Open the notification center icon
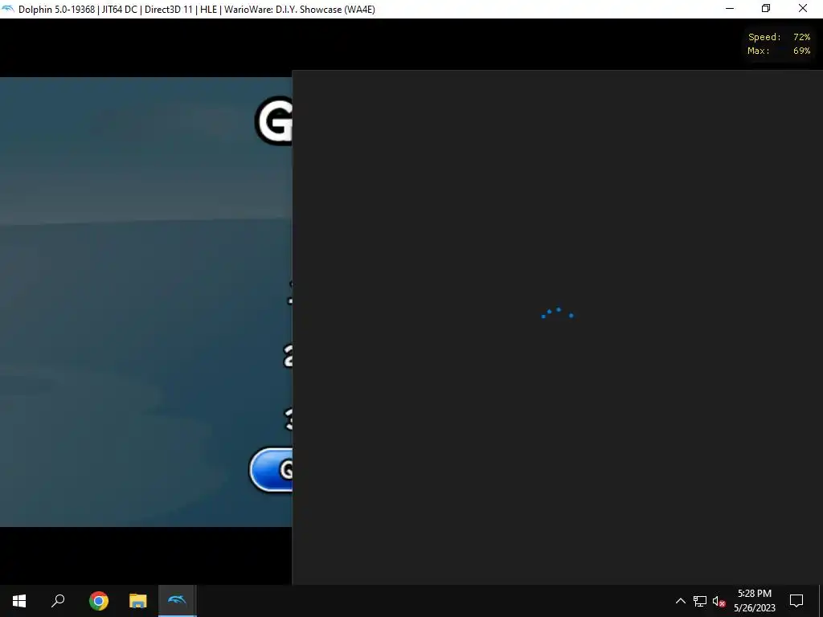The width and height of the screenshot is (823, 617). (796, 601)
